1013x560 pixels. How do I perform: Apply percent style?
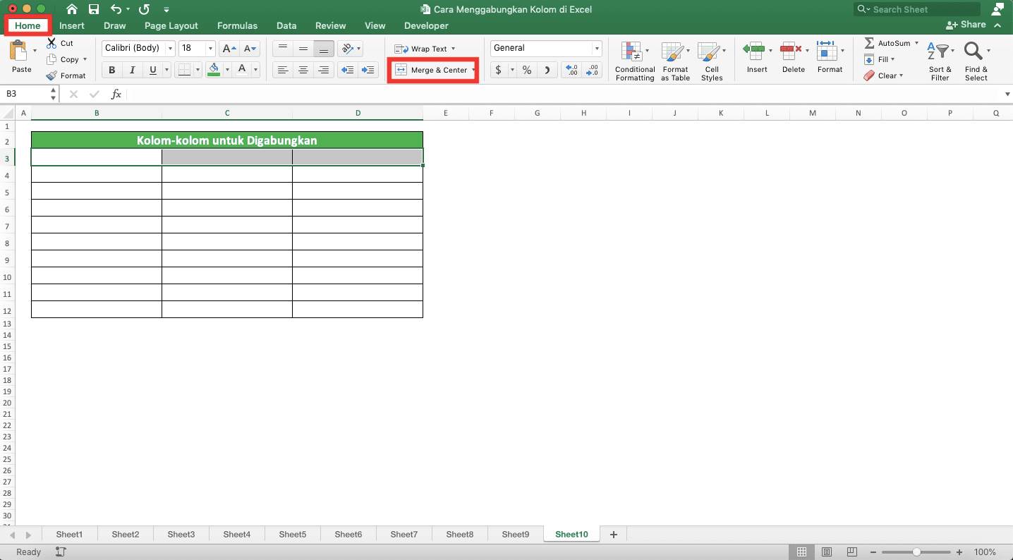point(527,70)
